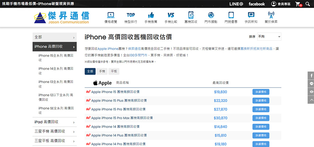Open the Apple iPhone 15 Pro 舊機高額回收價 link
Viewport: 314px width, 147px height.
(118, 109)
